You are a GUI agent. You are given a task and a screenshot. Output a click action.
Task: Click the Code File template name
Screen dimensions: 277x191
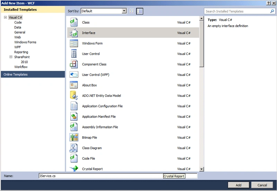(88, 158)
